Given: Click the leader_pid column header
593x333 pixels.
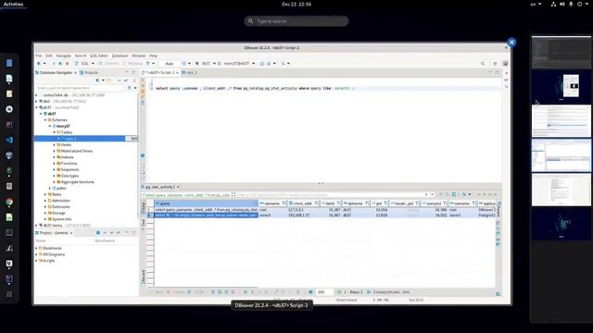Looking at the screenshot, I should tap(405, 203).
